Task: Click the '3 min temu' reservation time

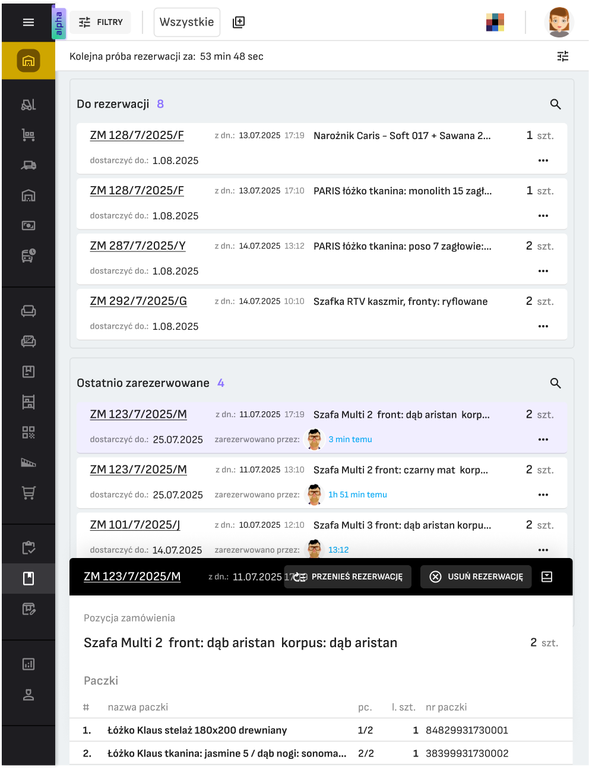Action: point(350,439)
